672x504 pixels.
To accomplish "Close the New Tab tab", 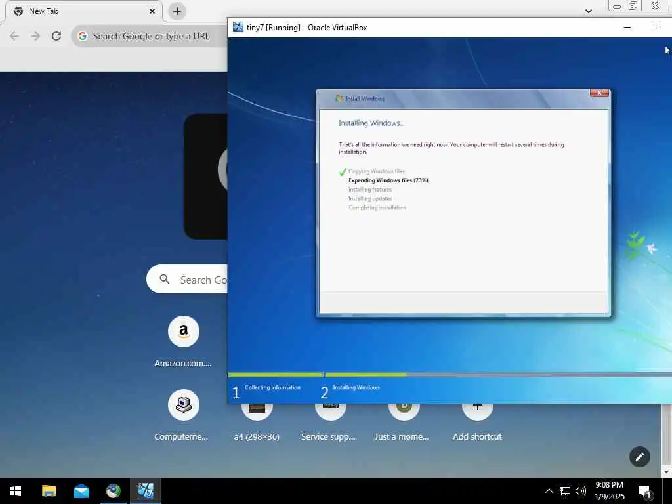I will point(152,11).
